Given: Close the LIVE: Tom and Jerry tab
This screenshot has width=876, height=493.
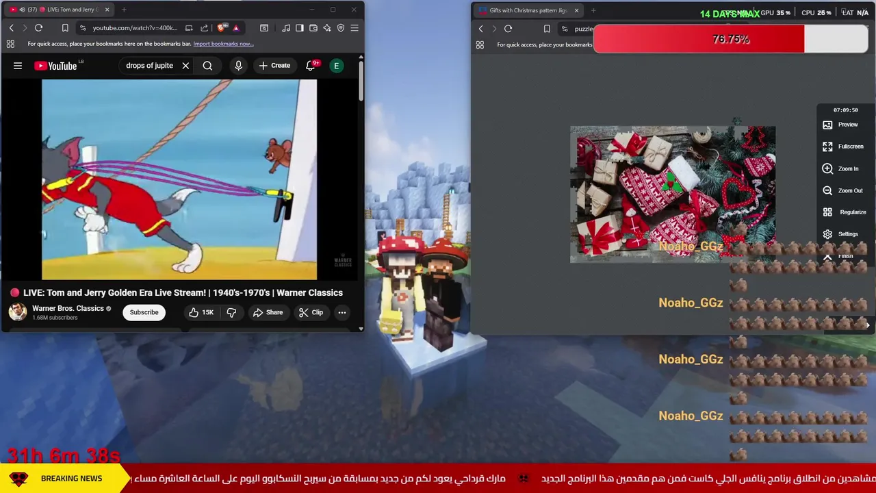Looking at the screenshot, I should 107,10.
